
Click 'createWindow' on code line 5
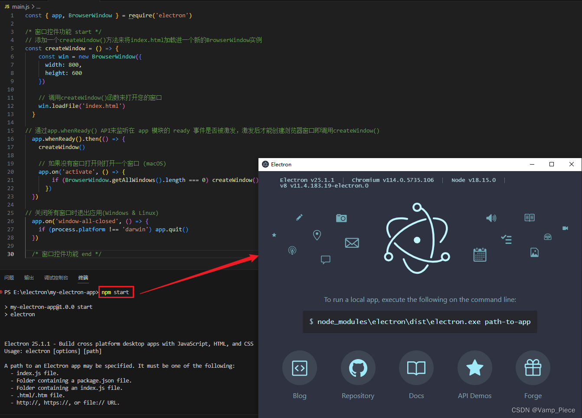65,48
